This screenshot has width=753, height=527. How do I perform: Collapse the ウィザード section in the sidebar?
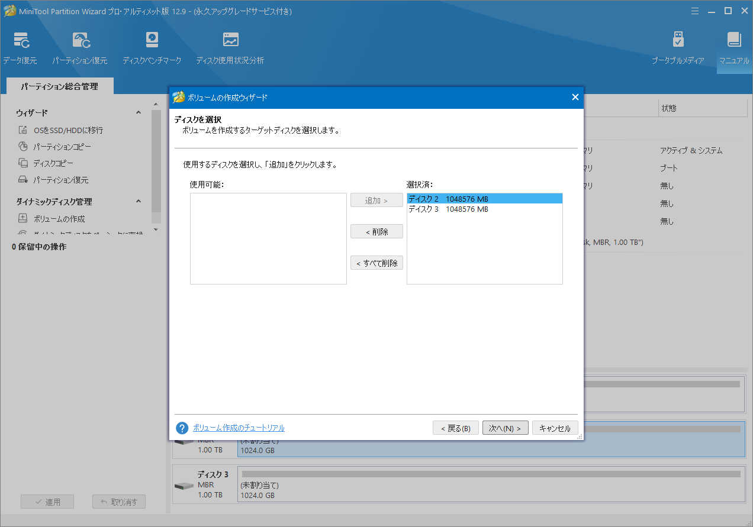pos(138,112)
